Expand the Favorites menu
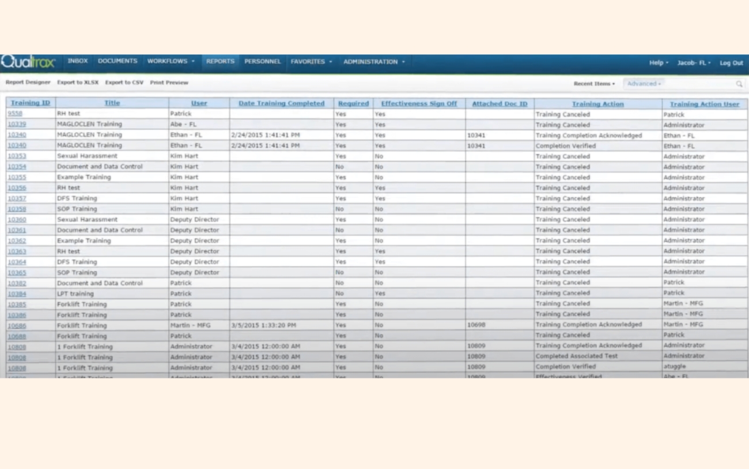This screenshot has height=469, width=749. click(311, 62)
